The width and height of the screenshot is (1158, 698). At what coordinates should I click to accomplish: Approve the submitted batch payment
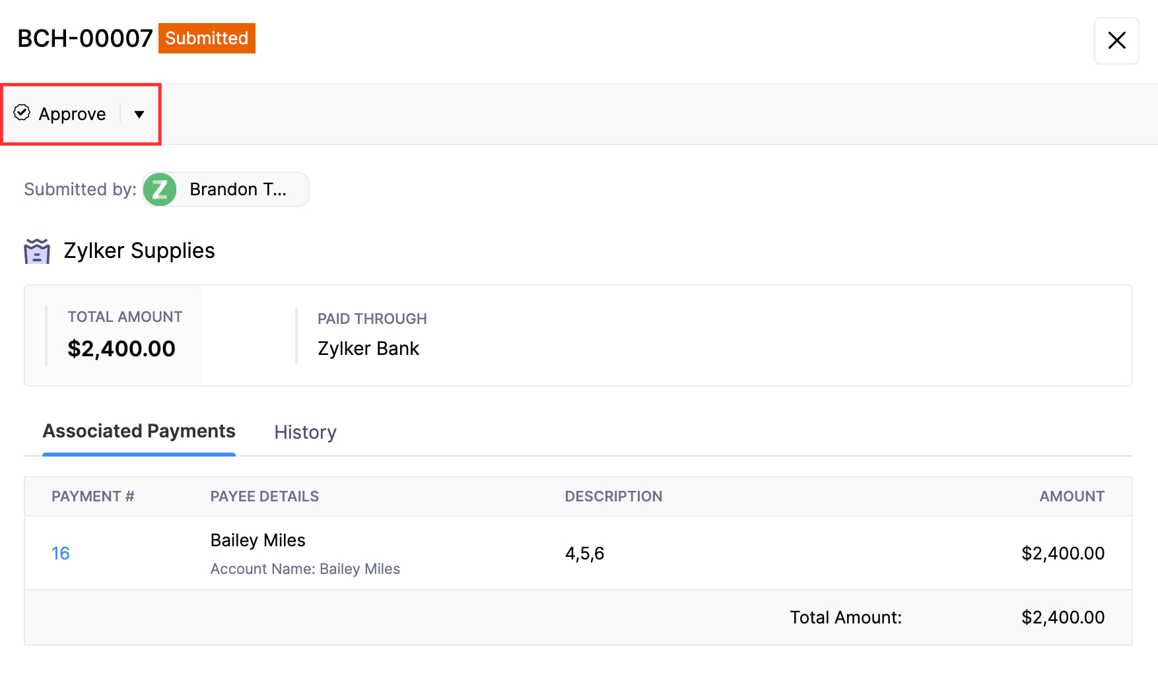pos(71,114)
